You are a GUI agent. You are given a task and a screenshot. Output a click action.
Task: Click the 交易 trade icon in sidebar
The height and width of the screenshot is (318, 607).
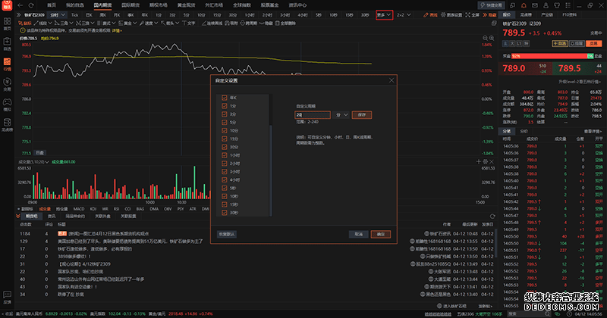pos(7,92)
